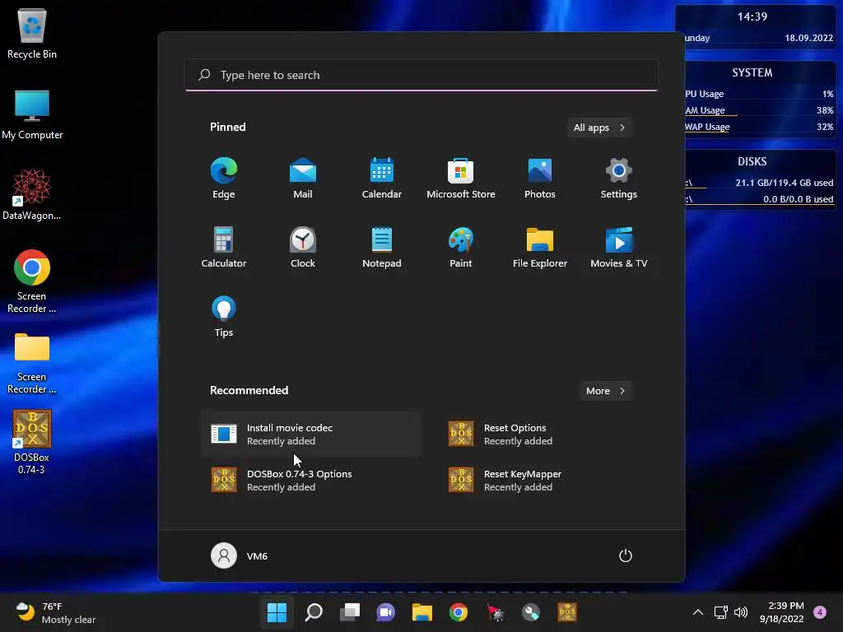Open DOSBox 0.74-3 Options recommendation
The image size is (843, 632).
pos(311,481)
